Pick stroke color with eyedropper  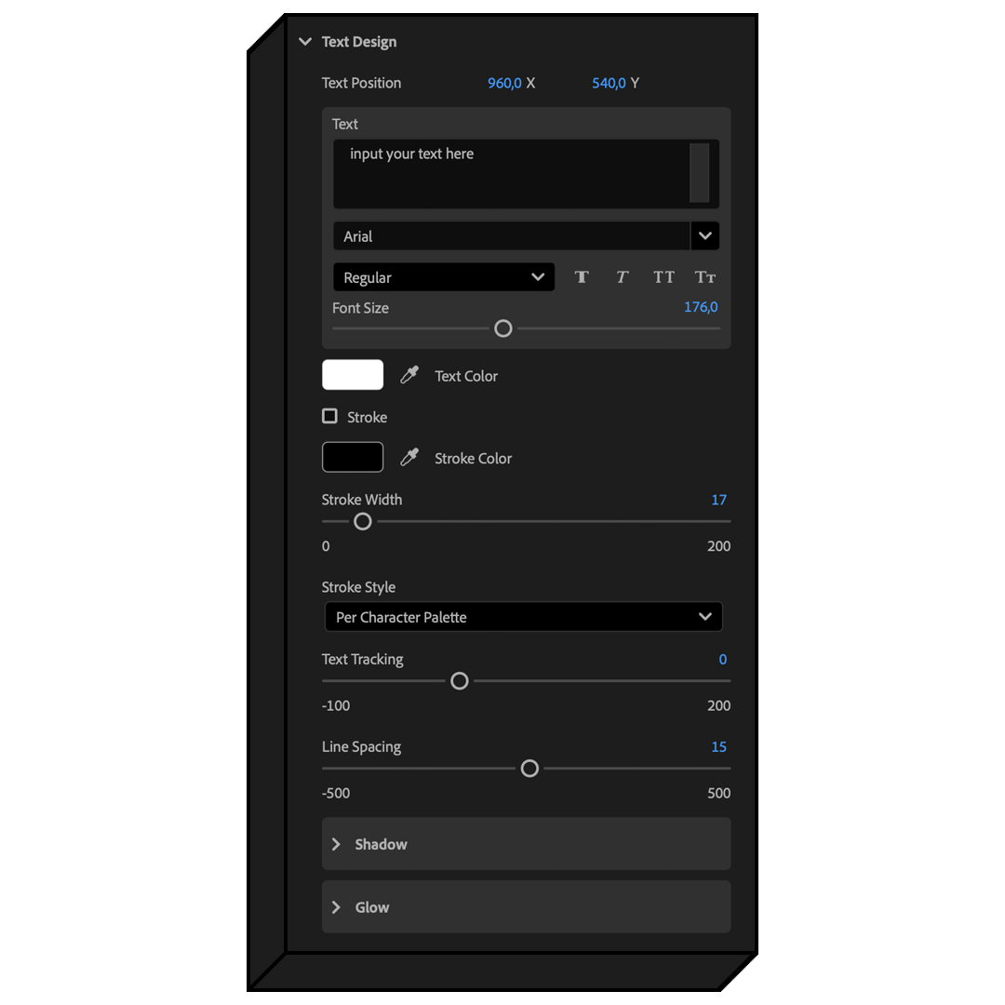click(x=409, y=458)
